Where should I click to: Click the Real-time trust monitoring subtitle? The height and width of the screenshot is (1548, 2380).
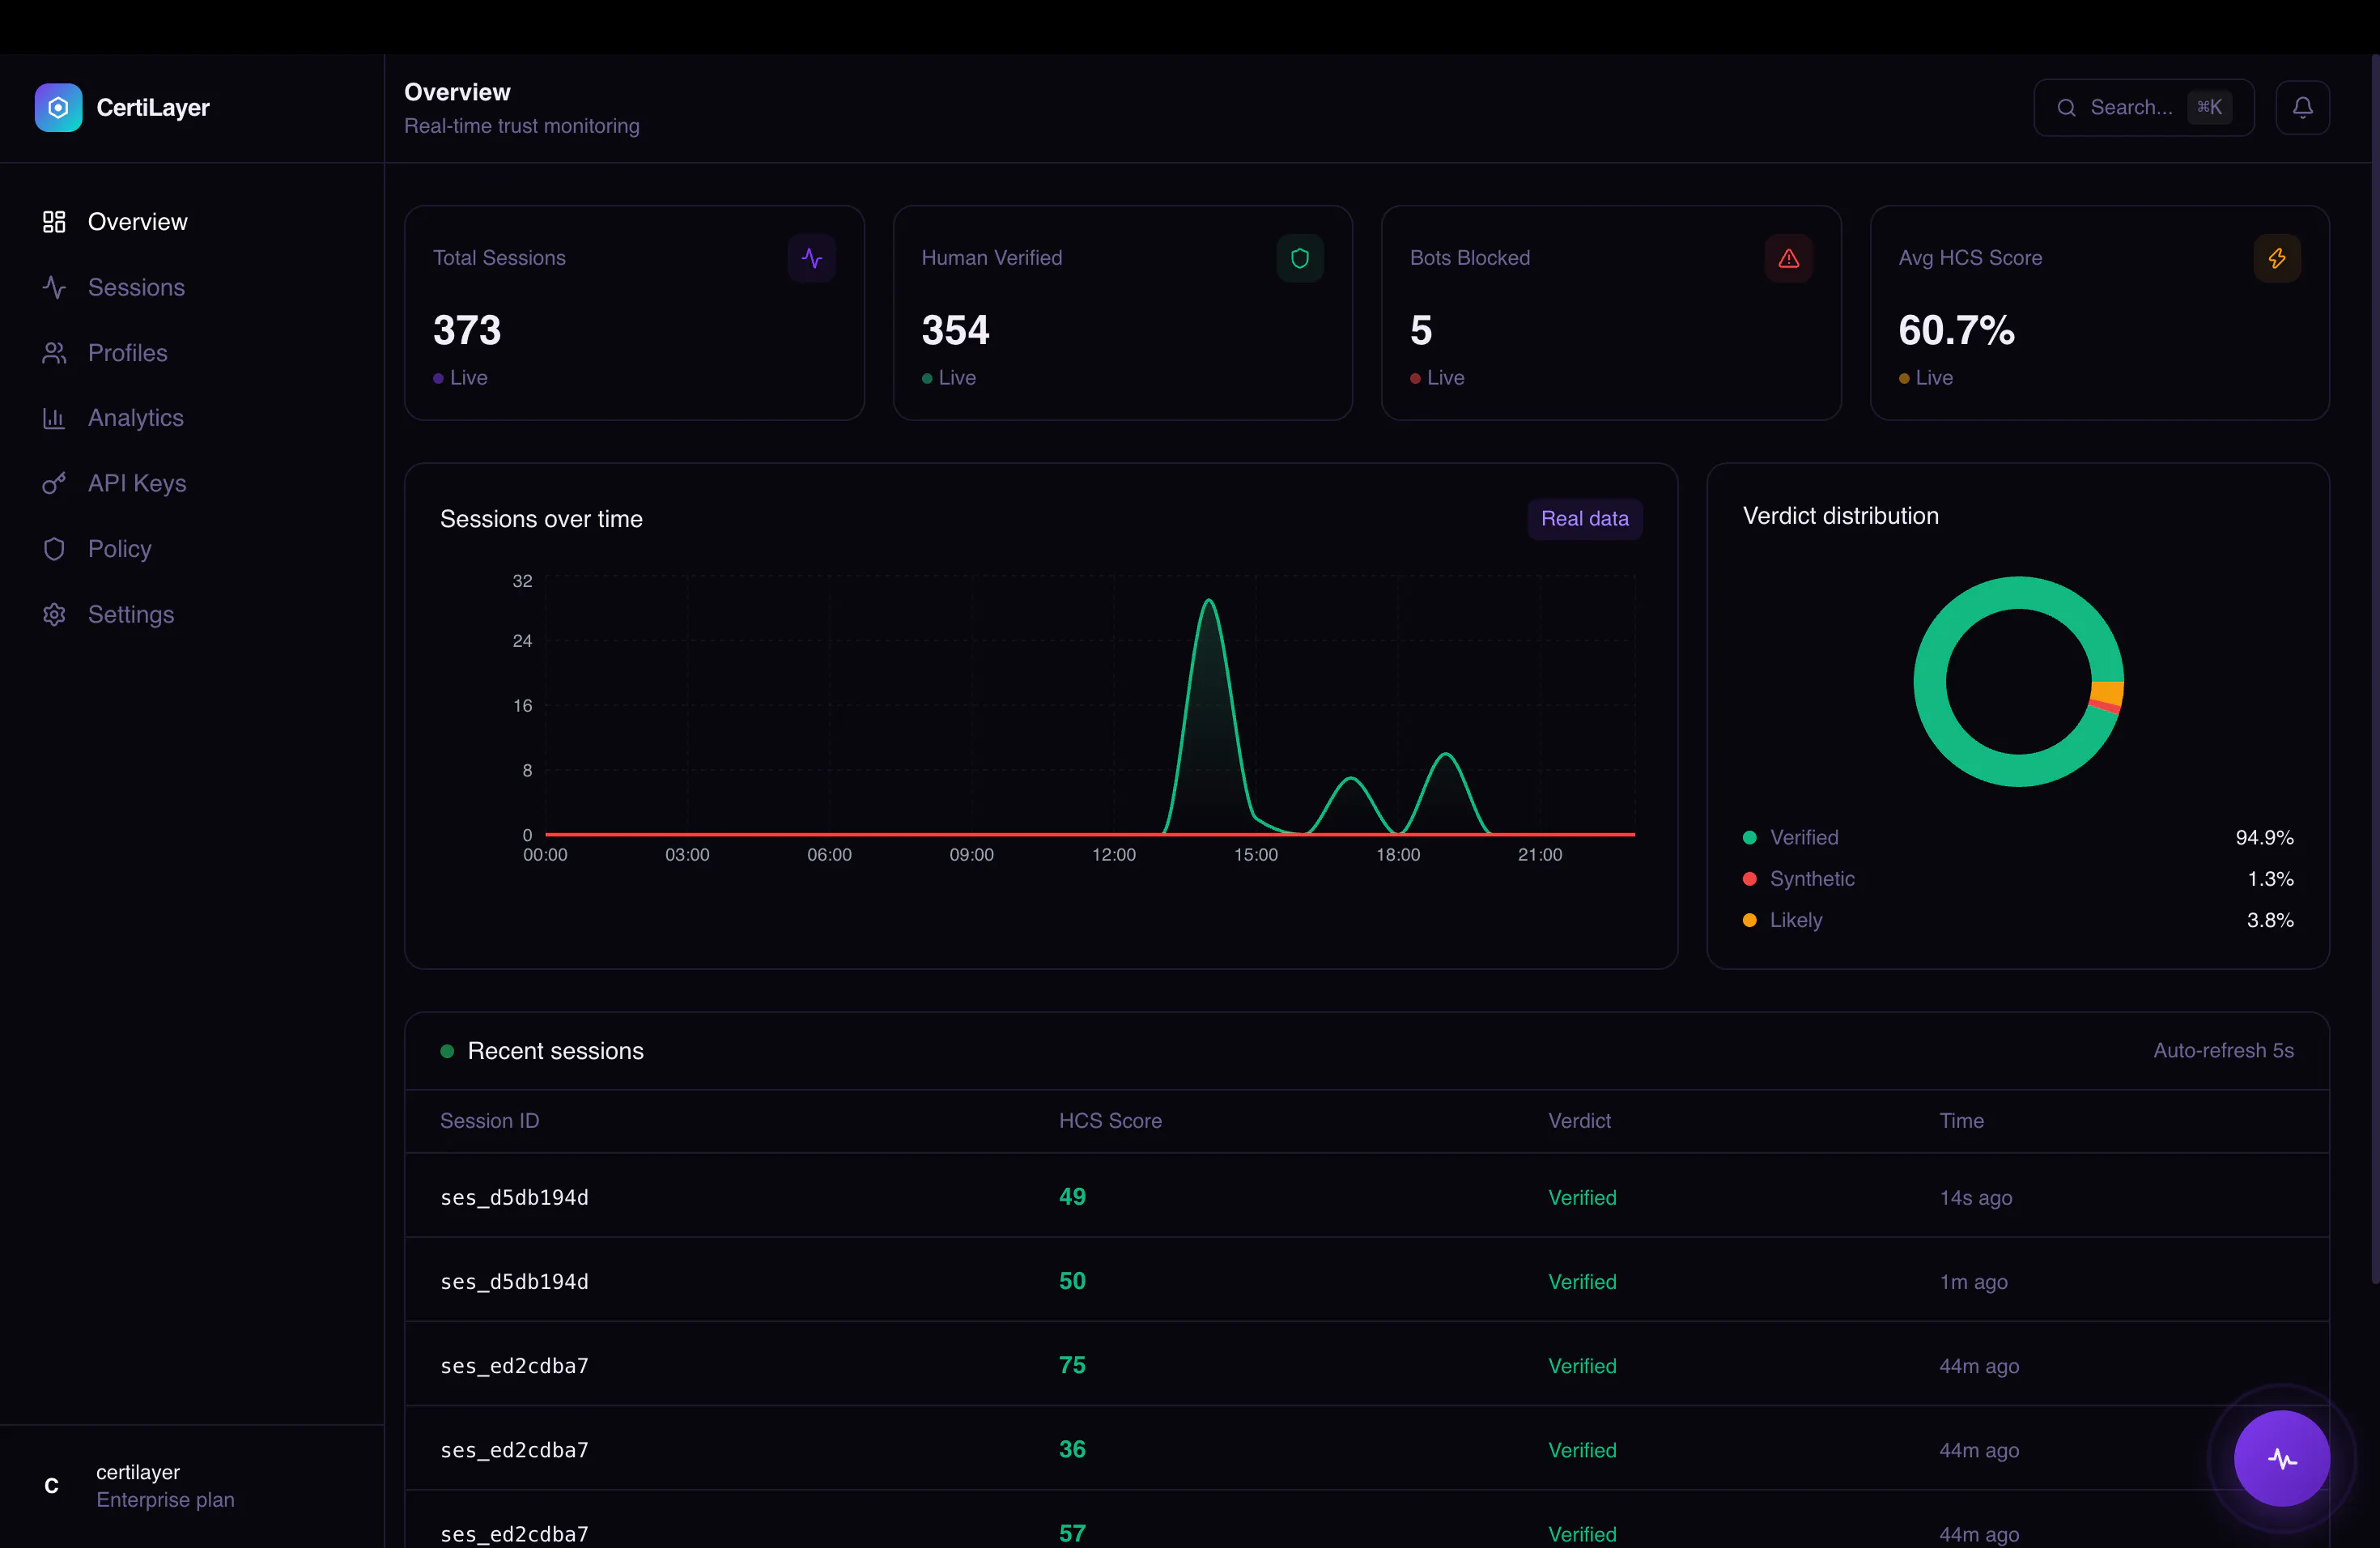point(521,126)
